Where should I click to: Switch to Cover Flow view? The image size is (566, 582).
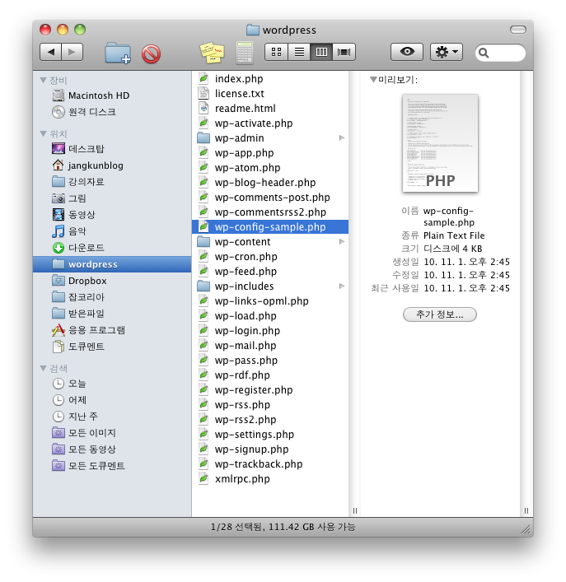[344, 52]
